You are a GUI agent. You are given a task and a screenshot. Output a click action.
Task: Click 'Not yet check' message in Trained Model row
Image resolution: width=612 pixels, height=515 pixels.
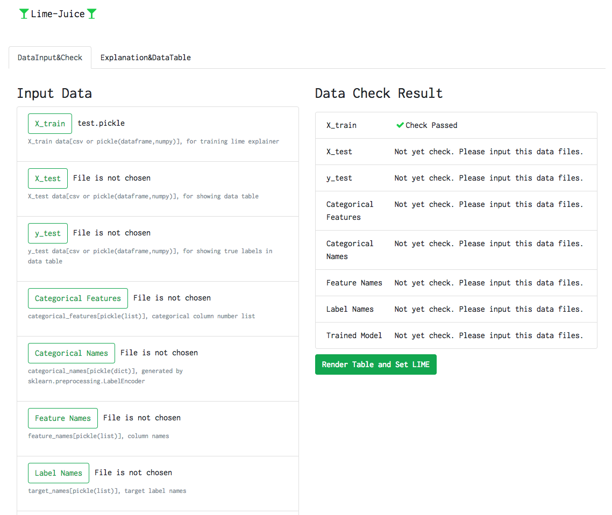point(489,335)
